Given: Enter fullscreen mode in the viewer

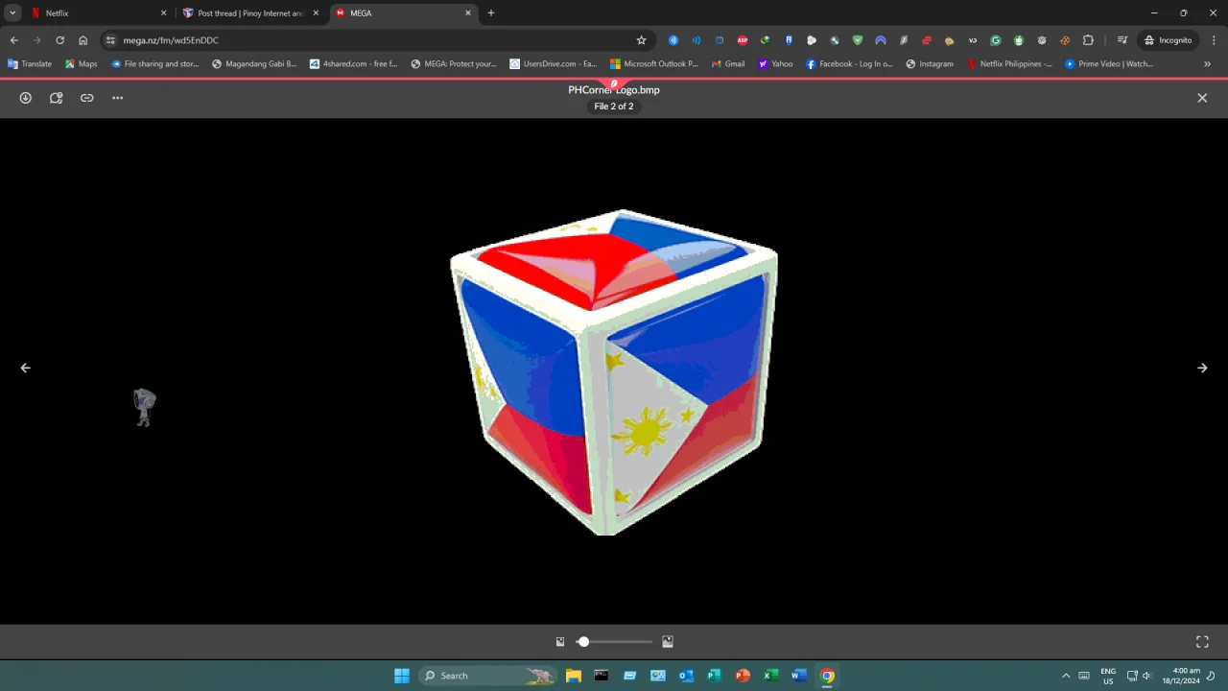Looking at the screenshot, I should [x=1202, y=642].
